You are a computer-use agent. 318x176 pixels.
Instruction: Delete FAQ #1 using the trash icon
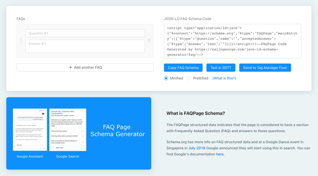[149, 41]
